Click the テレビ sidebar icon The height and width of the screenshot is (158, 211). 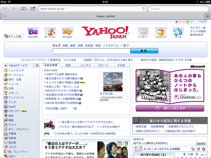pyautogui.click(x=6, y=102)
